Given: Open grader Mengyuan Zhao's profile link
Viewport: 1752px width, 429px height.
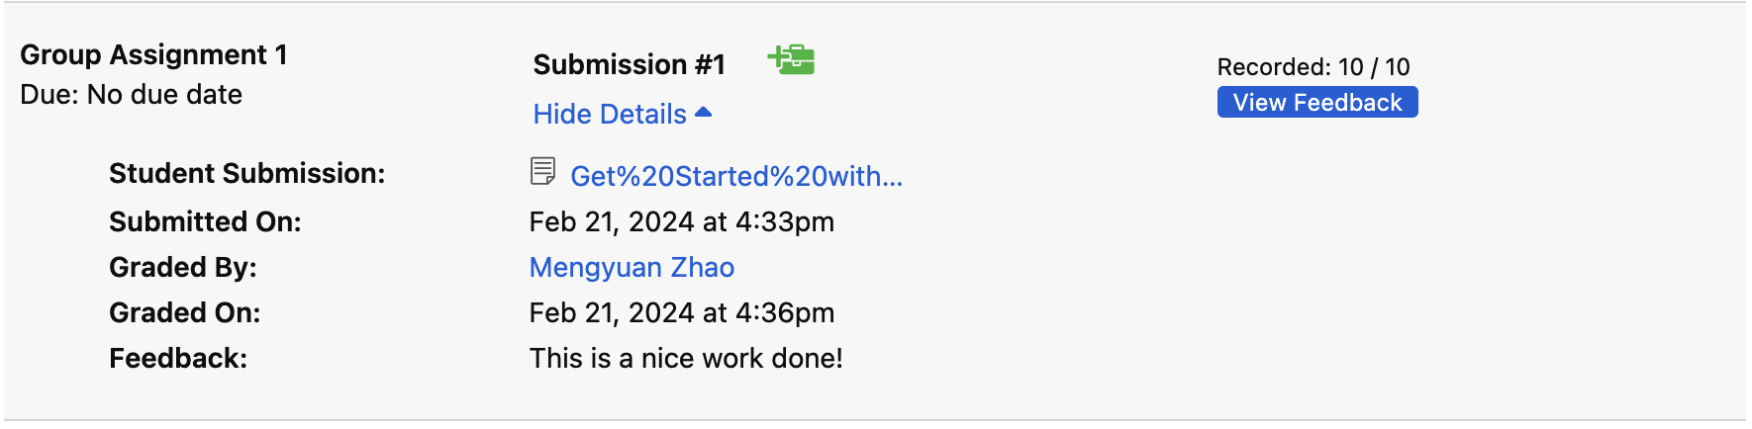Looking at the screenshot, I should pos(632,267).
